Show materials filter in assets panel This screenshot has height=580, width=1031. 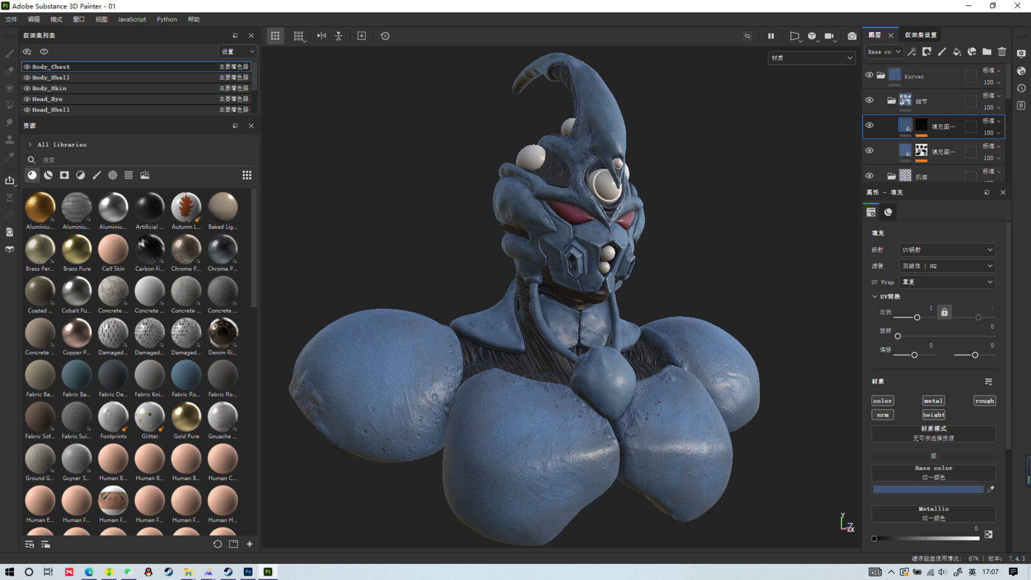32,175
